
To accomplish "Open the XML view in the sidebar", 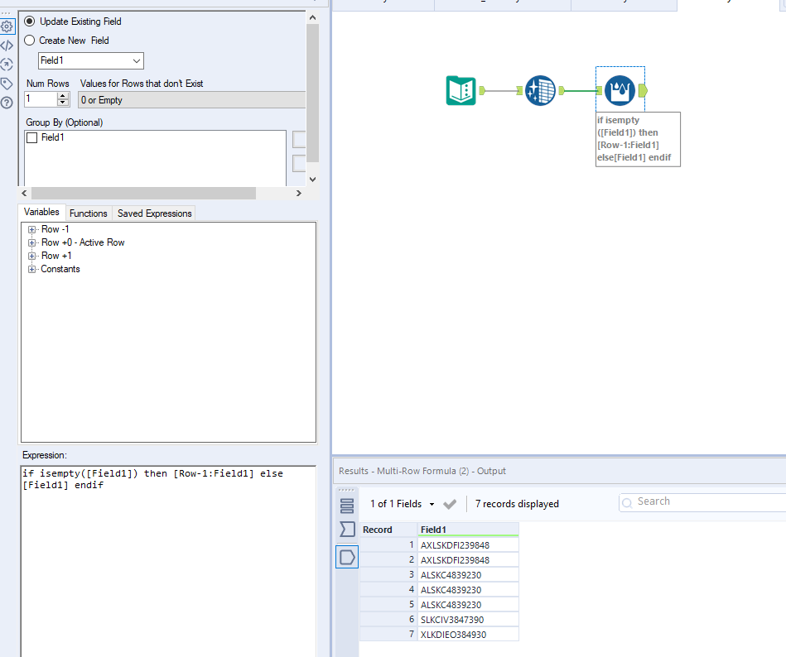I will tap(7, 46).
